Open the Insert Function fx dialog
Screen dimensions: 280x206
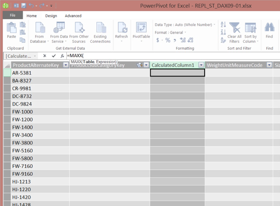tap(62, 56)
